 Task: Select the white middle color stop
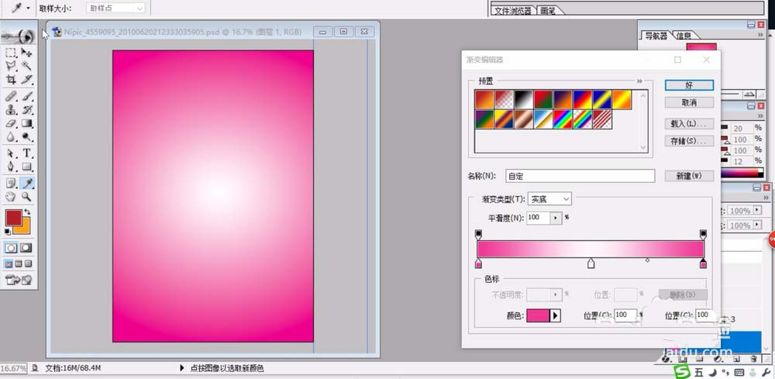591,264
